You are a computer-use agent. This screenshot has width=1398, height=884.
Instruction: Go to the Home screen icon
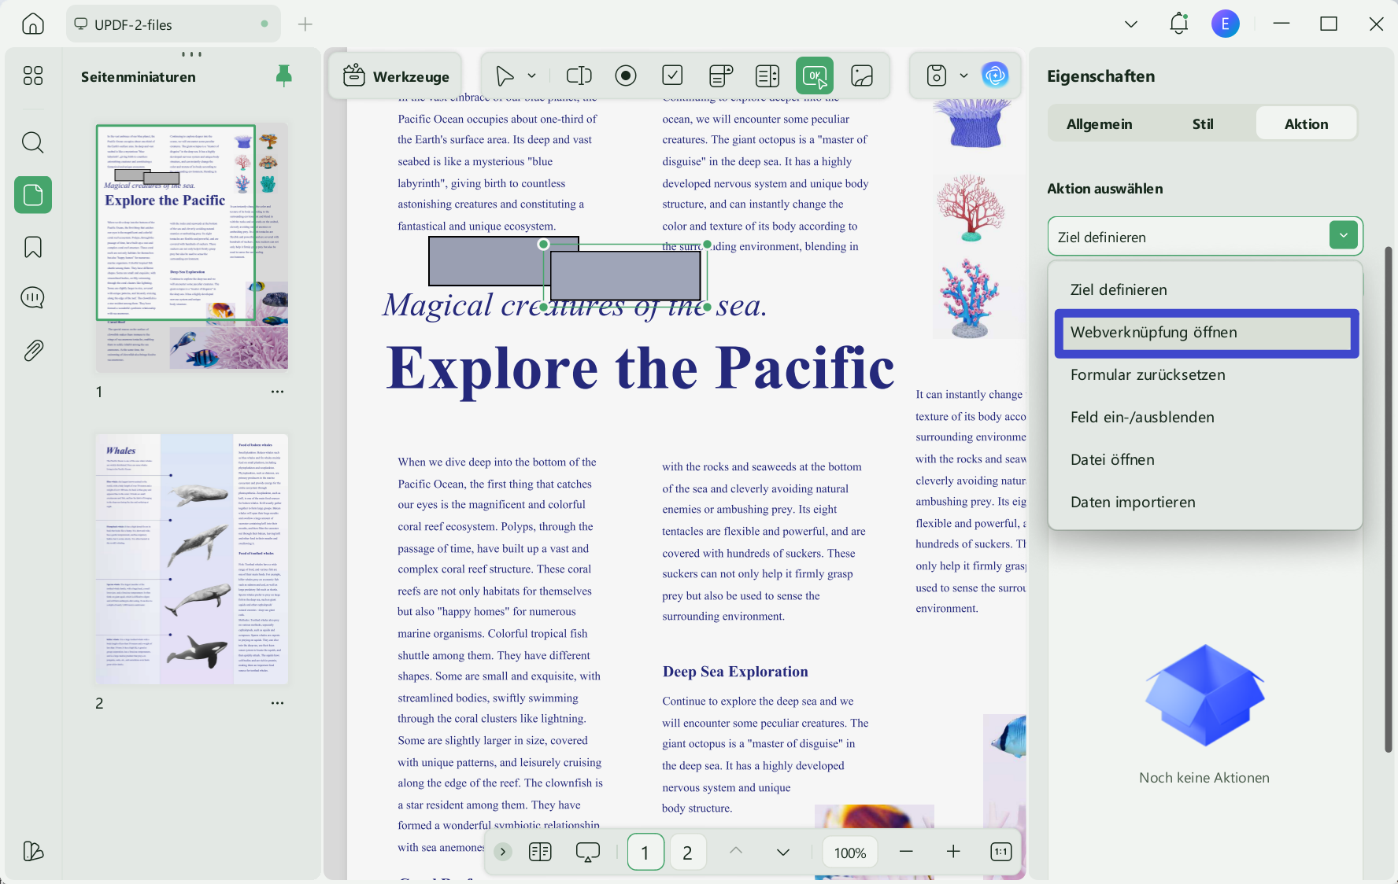(33, 24)
